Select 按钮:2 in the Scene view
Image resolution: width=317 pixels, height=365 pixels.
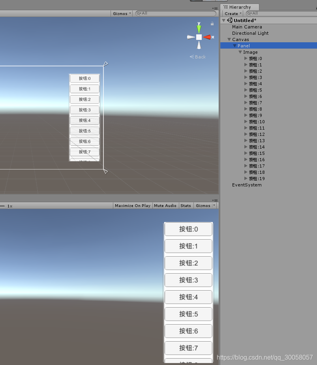coord(84,100)
